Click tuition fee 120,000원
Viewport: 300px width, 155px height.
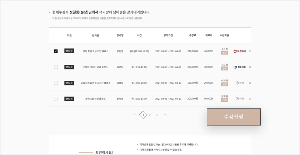click(192, 82)
